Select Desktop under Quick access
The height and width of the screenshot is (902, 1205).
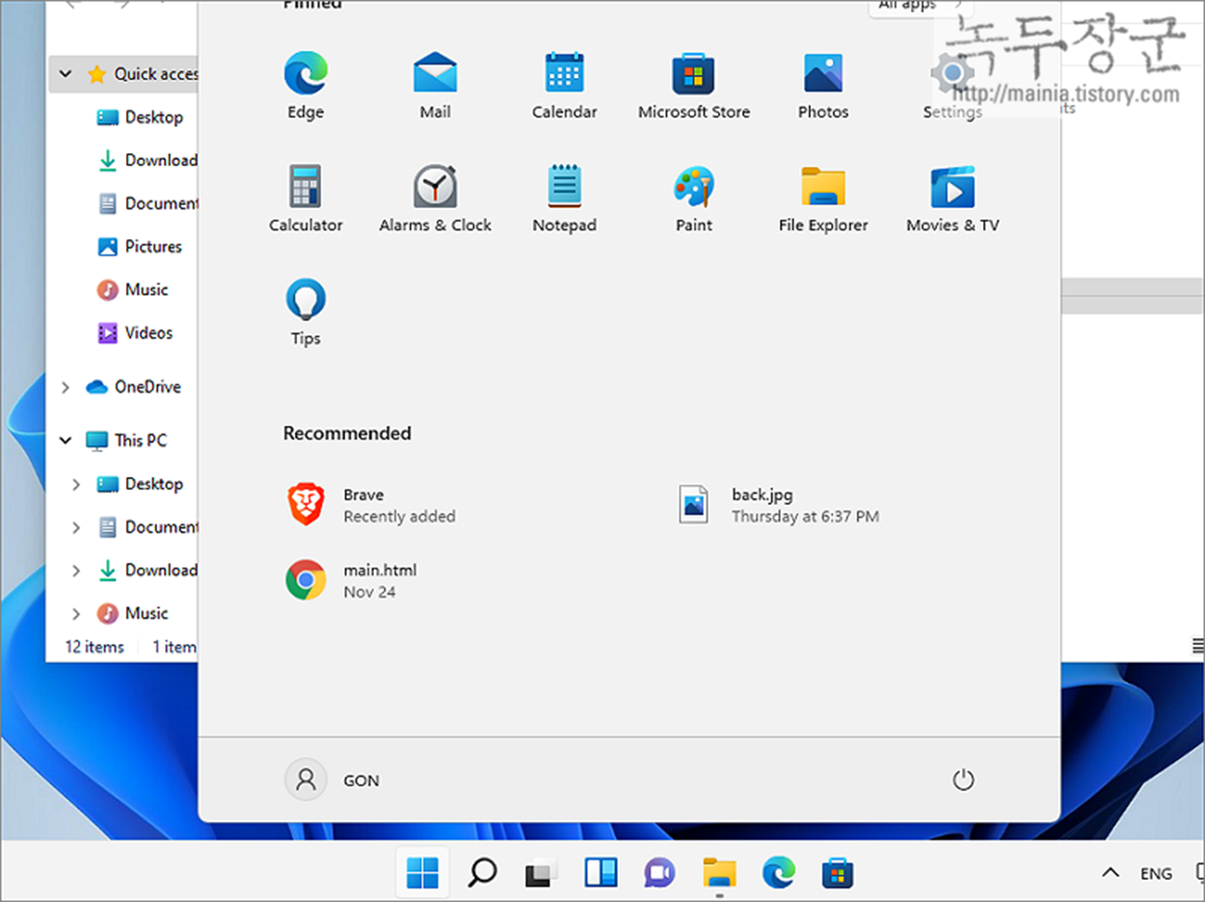[140, 118]
